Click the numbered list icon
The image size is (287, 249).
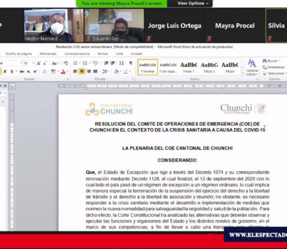click(85, 63)
